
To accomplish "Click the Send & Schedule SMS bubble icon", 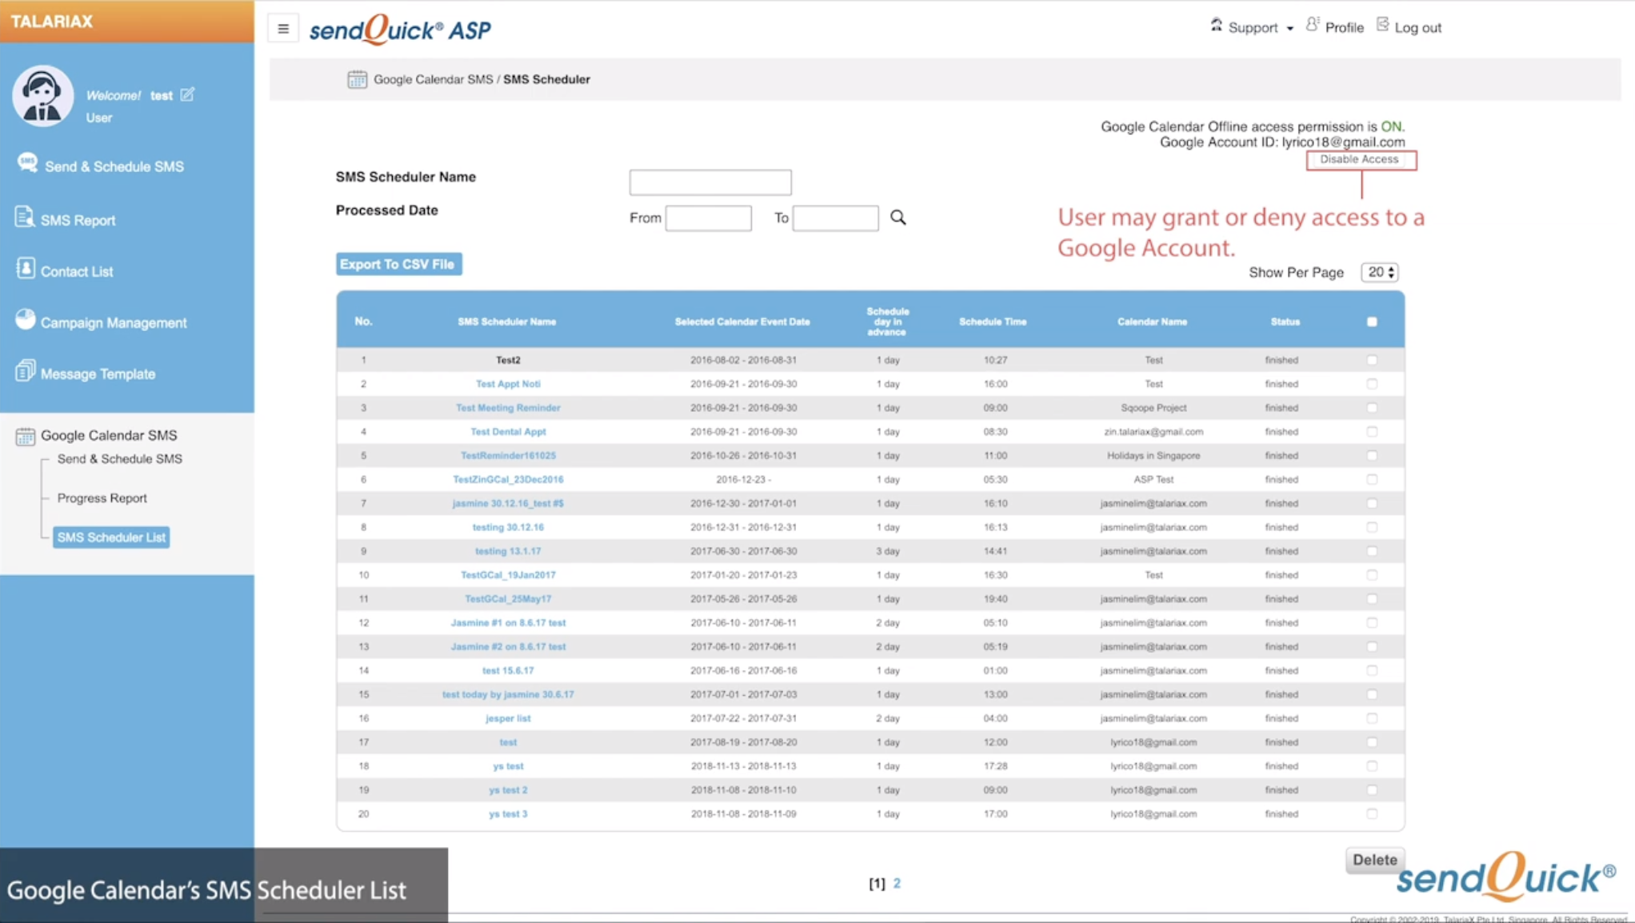I will pyautogui.click(x=27, y=163).
